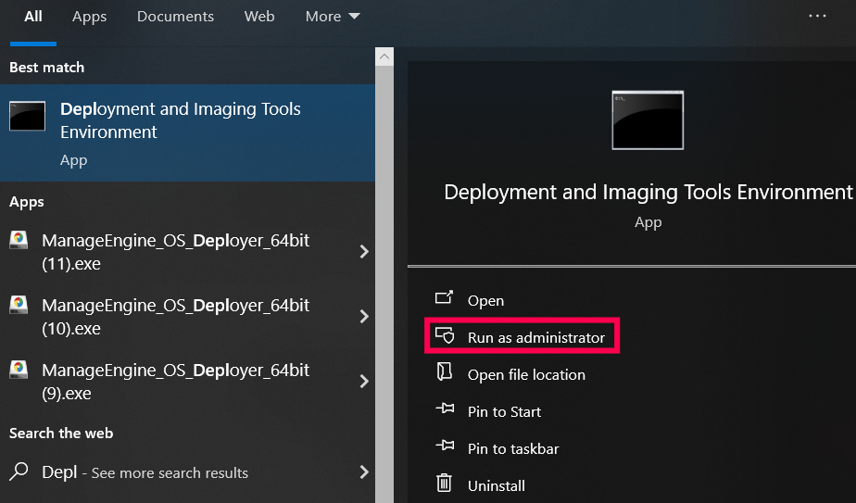Select the Web search tab
This screenshot has height=503, width=856.
pos(259,17)
